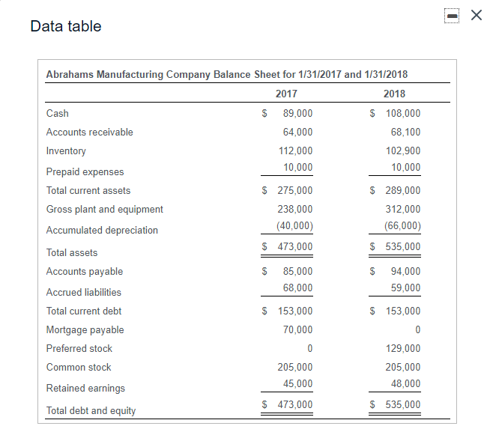Select the Mortgage payable label
Viewport: 490px width, 435px height.
tap(85, 329)
